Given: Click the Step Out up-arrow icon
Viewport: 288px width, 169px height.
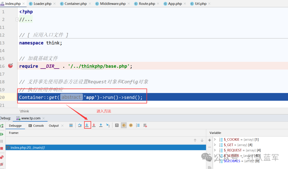Looking at the screenshot, I should [101, 125].
